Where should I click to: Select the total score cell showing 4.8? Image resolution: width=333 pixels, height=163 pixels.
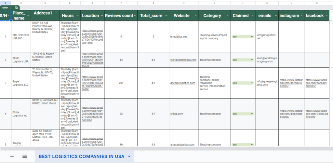click(153, 83)
